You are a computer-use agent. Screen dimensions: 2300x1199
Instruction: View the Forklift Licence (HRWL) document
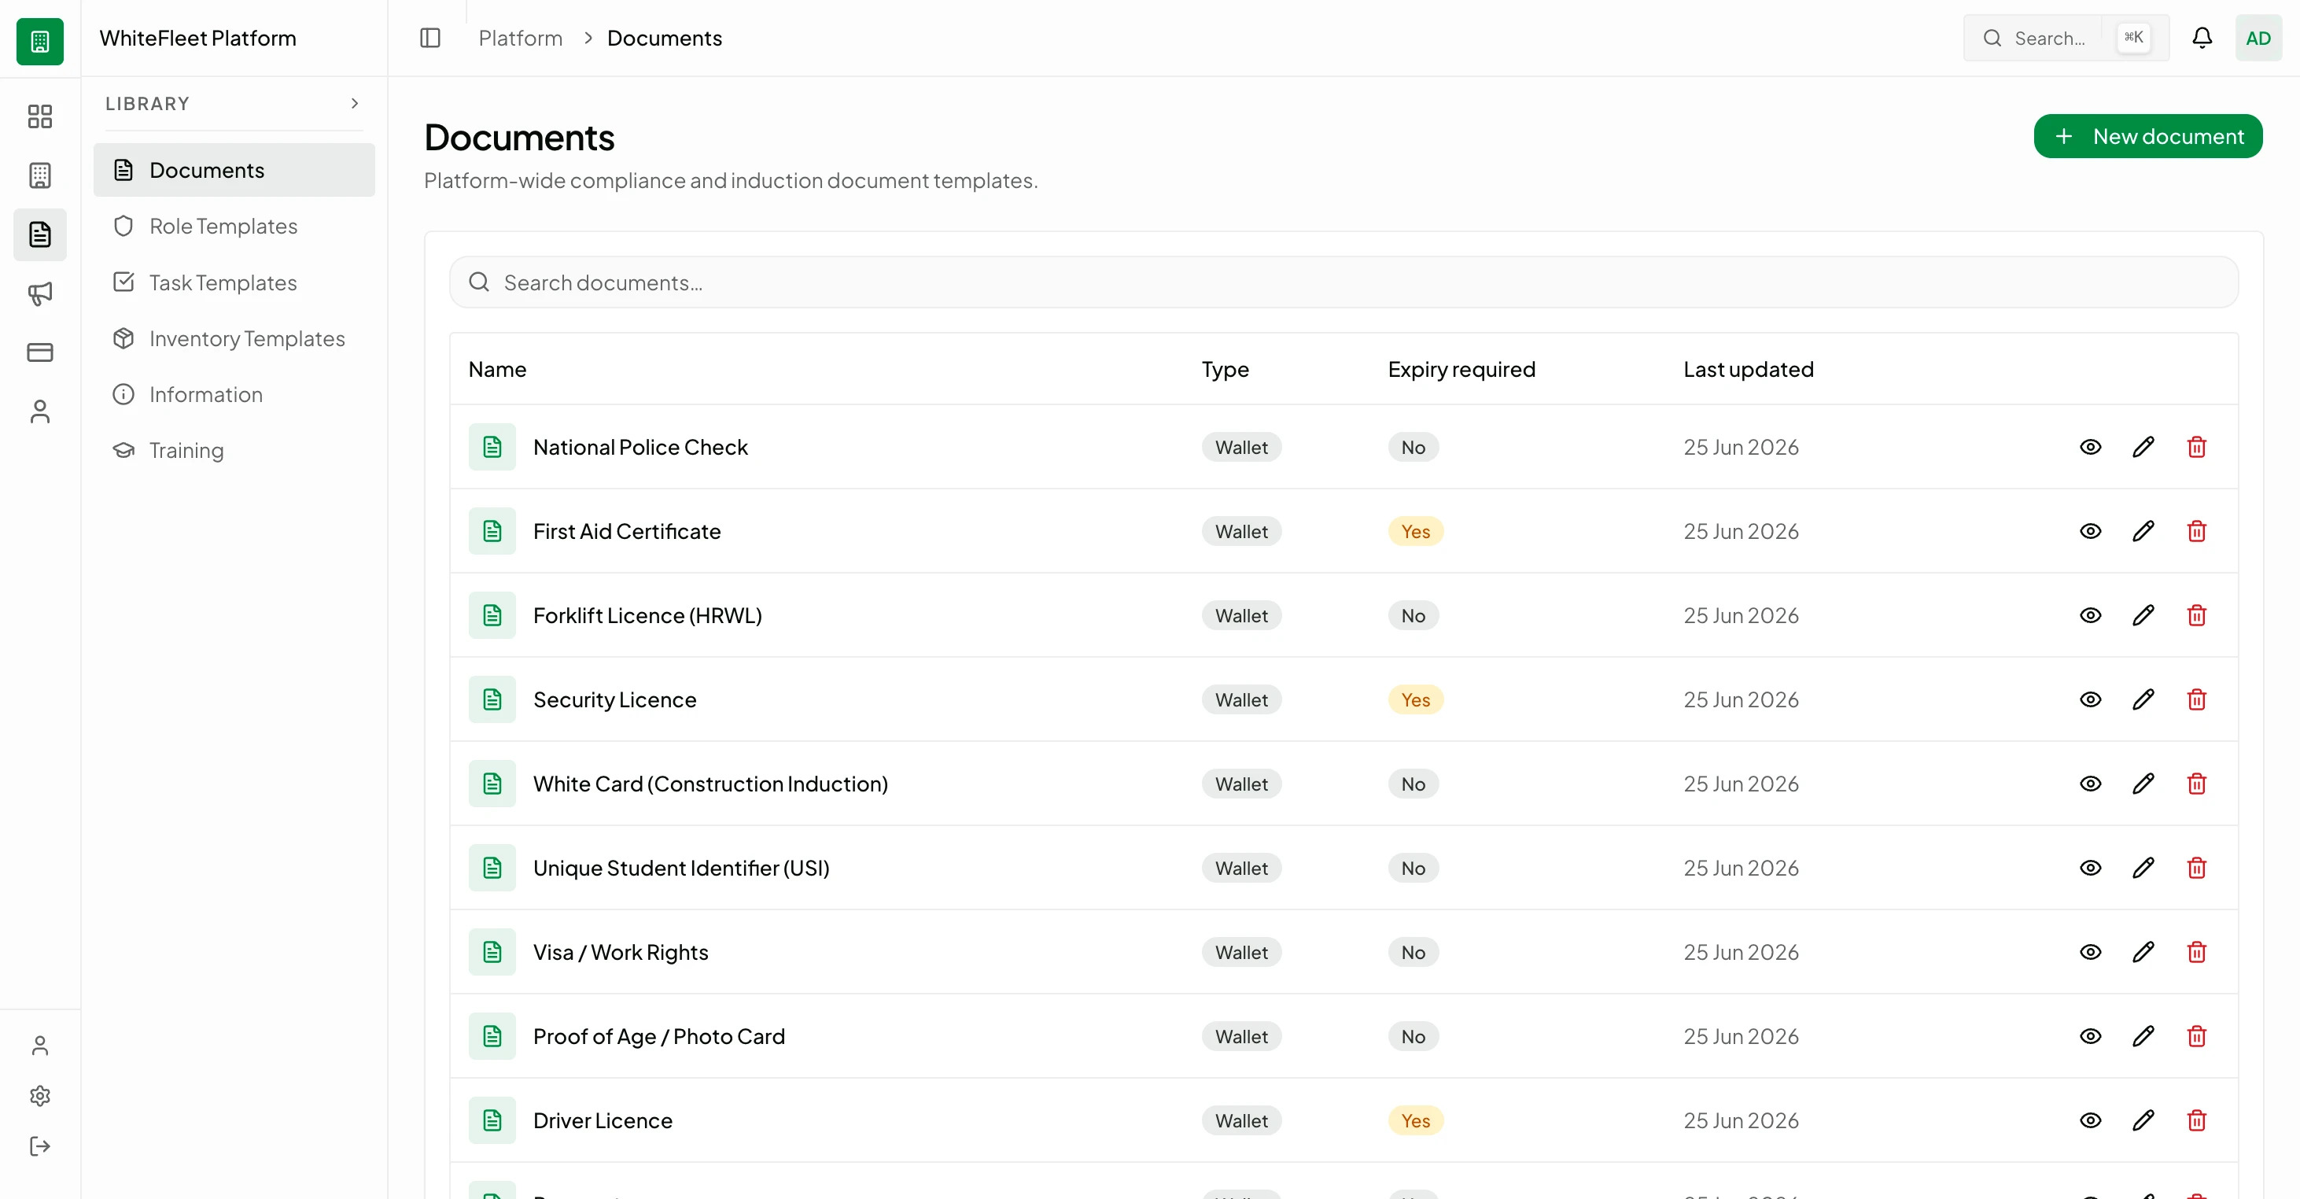pyautogui.click(x=2090, y=615)
